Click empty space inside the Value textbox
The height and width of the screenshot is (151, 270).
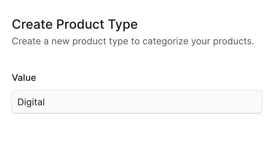(x=160, y=102)
